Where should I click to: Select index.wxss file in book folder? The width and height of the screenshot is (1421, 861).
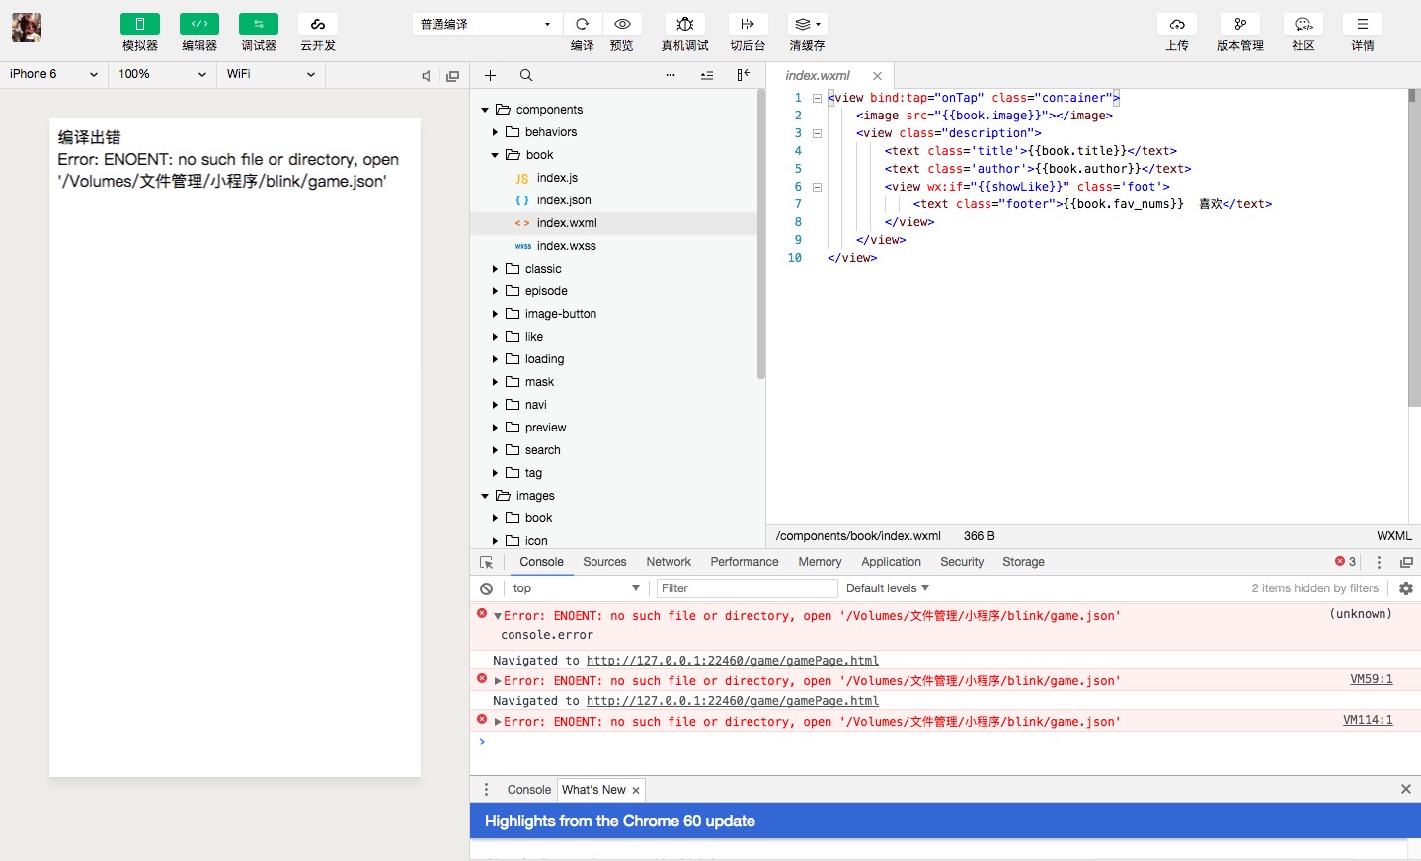[x=566, y=246]
